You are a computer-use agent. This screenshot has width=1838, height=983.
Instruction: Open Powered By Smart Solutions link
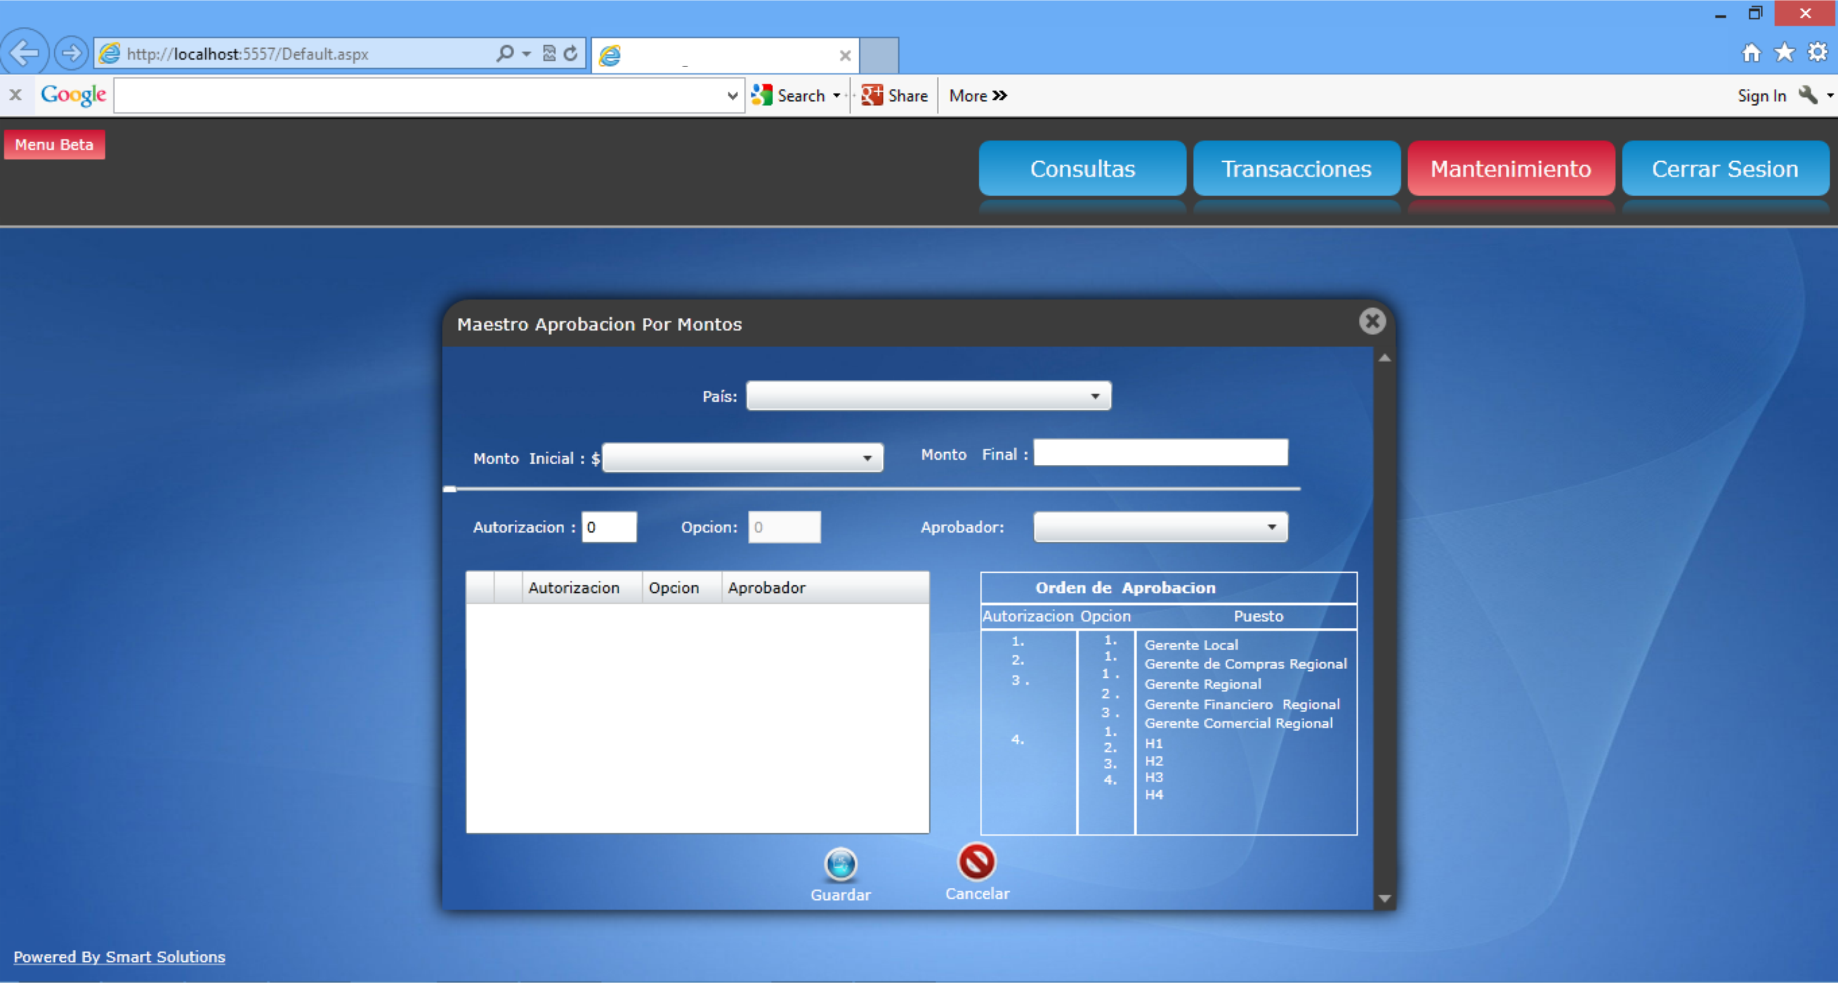point(119,957)
